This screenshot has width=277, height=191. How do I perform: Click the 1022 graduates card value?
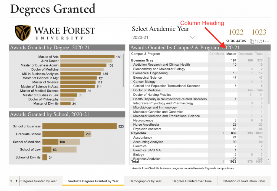(236, 32)
